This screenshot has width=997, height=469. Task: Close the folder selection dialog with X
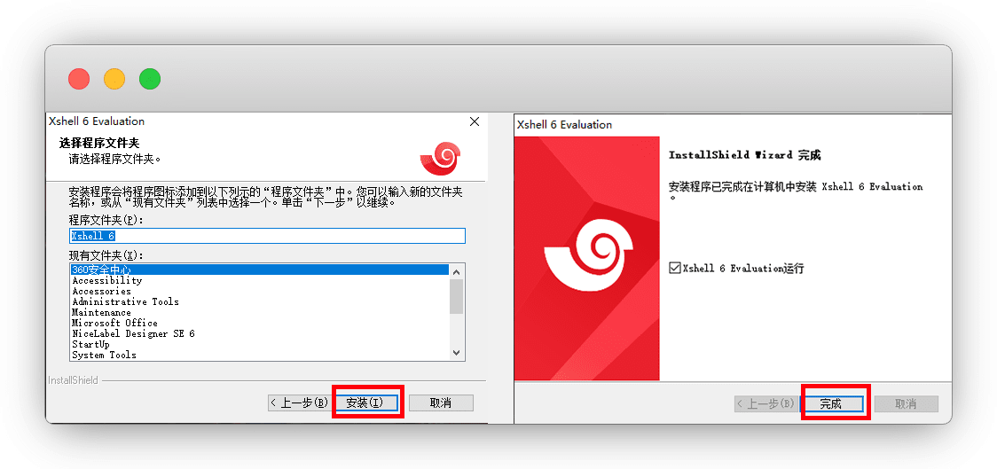(475, 122)
